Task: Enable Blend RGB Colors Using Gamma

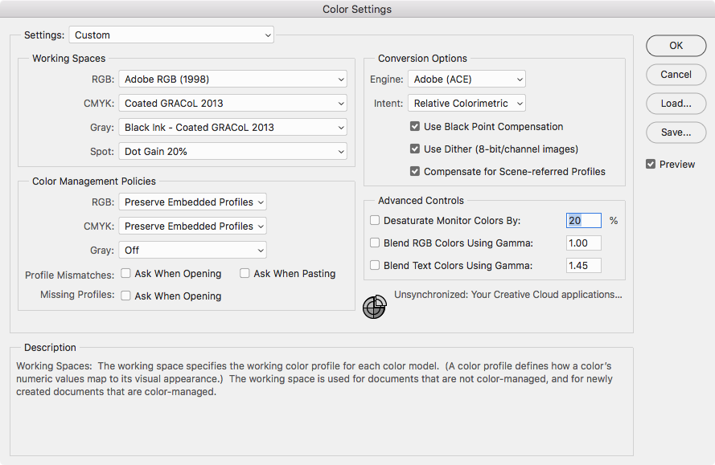Action: point(375,243)
